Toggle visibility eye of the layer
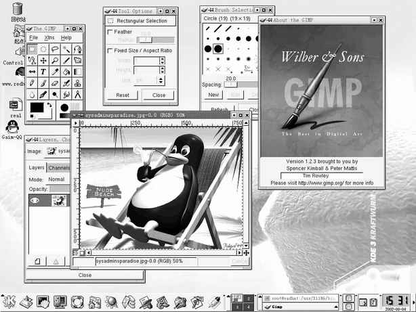Image resolution: width=416 pixels, height=312 pixels. click(35, 200)
